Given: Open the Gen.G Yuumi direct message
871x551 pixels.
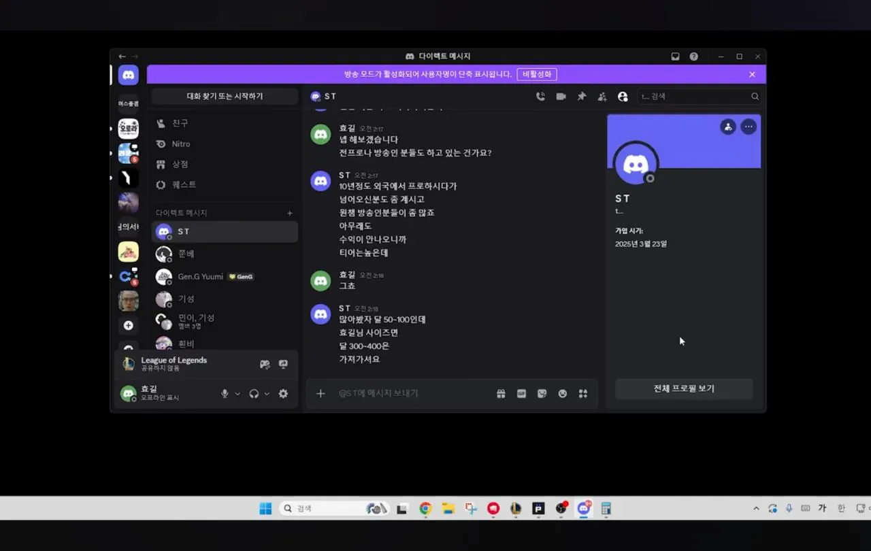Looking at the screenshot, I should coord(225,277).
